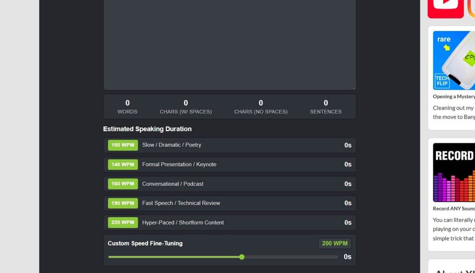
Task: Click the 200 WPM custom speed value
Action: point(335,243)
